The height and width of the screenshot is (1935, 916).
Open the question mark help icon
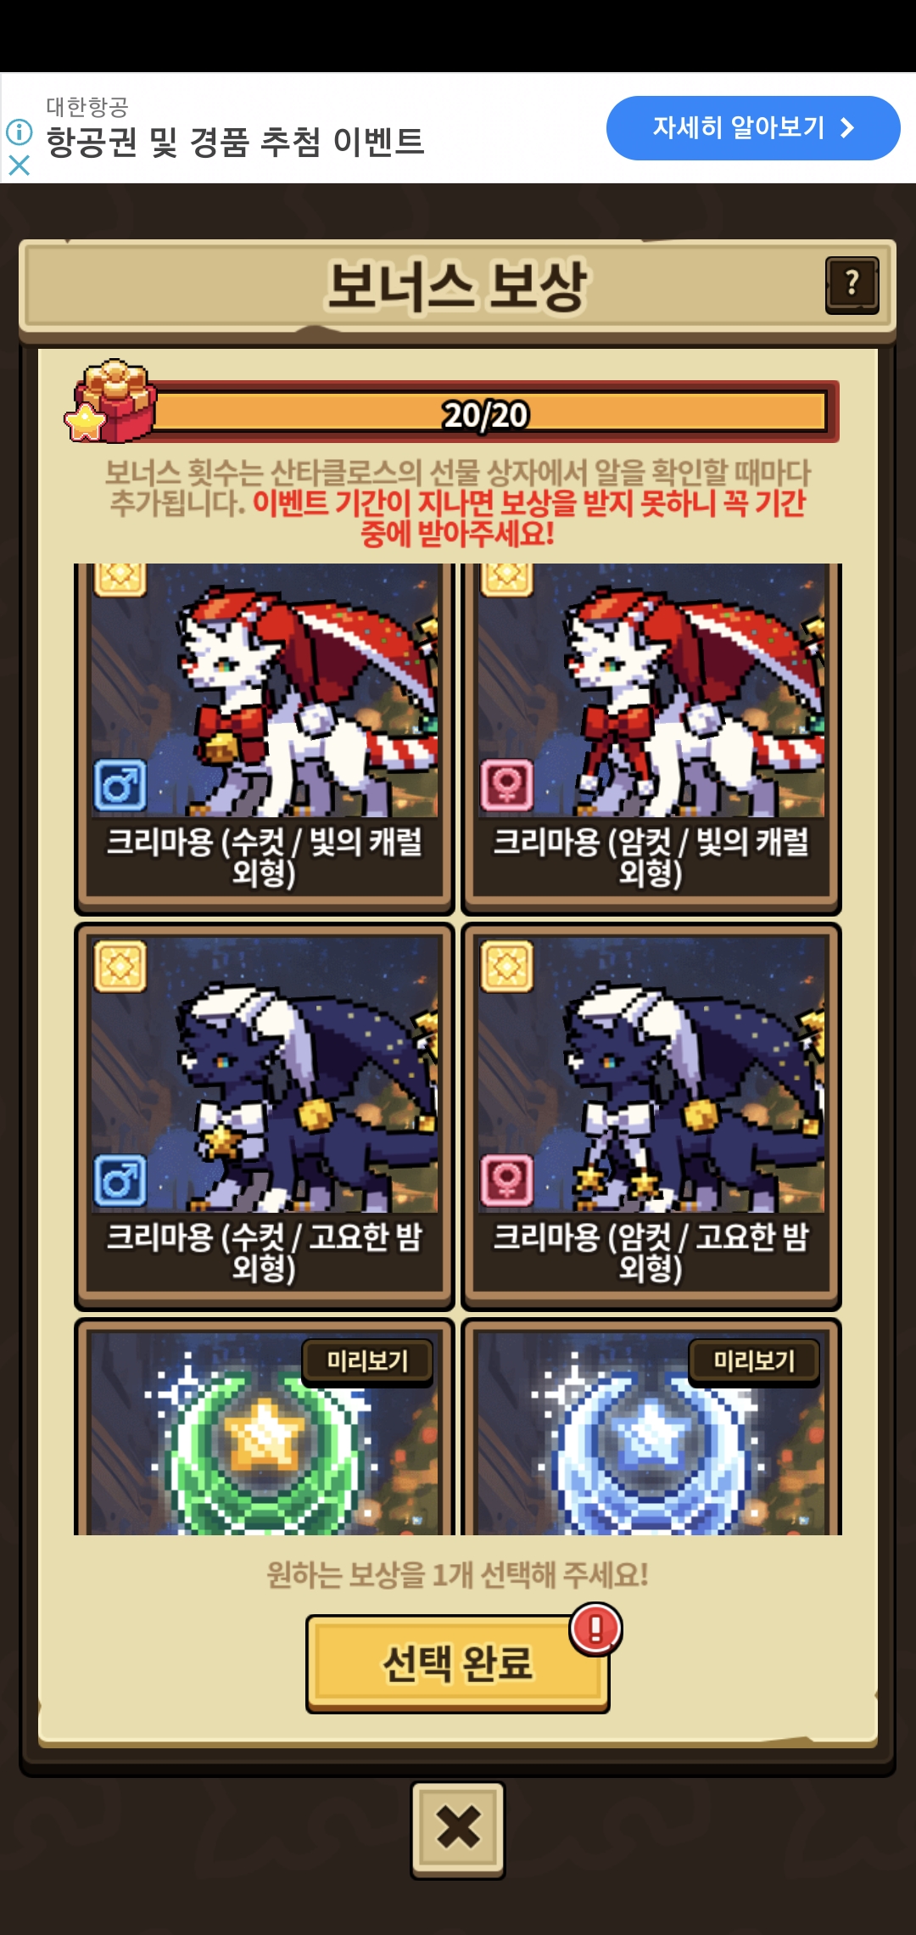pos(852,285)
